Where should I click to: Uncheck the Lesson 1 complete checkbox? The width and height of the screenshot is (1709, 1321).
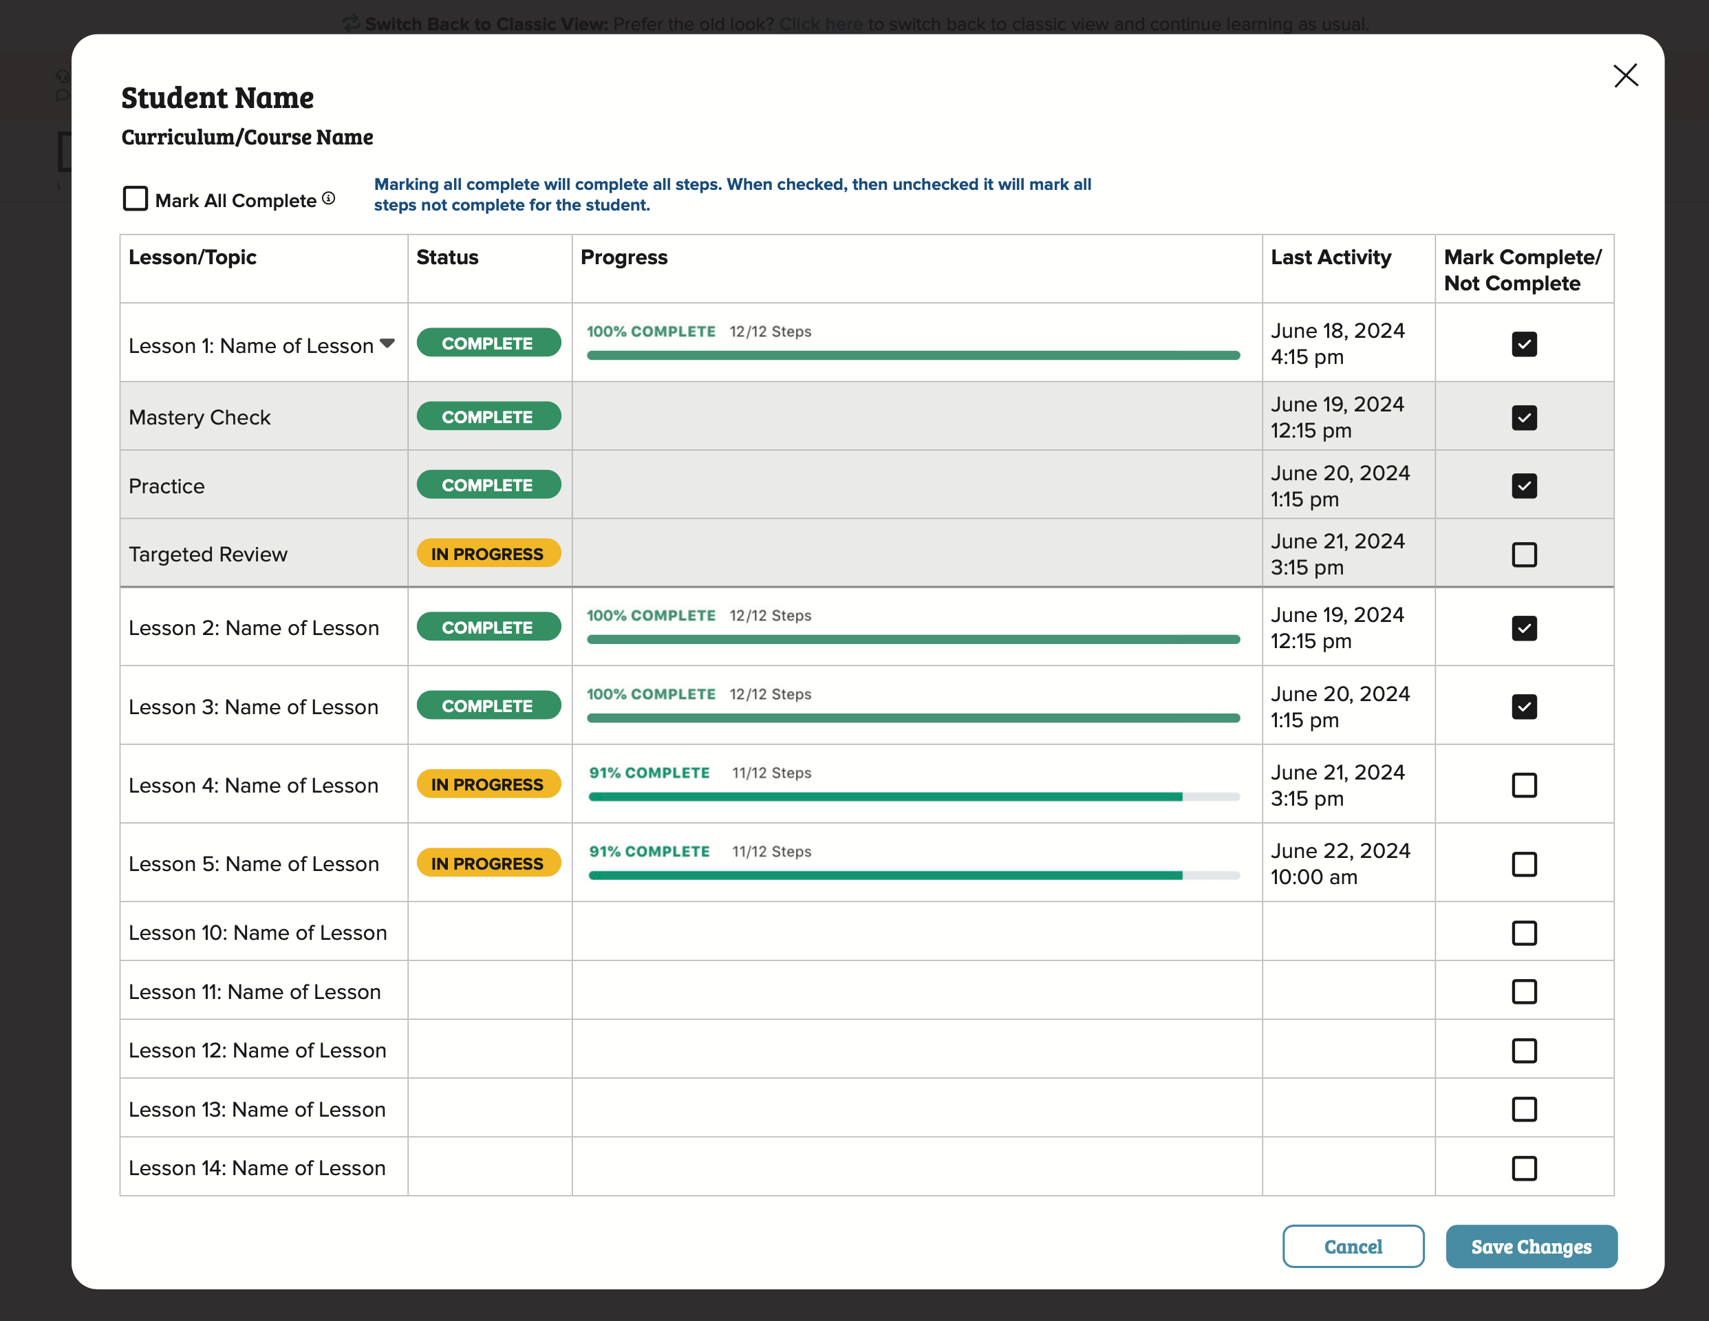[x=1523, y=344]
